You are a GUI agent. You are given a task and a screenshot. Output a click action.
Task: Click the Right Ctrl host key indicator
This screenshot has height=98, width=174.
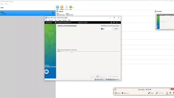(117, 79)
